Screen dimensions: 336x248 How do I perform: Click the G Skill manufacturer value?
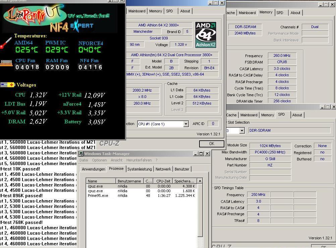[270, 159]
